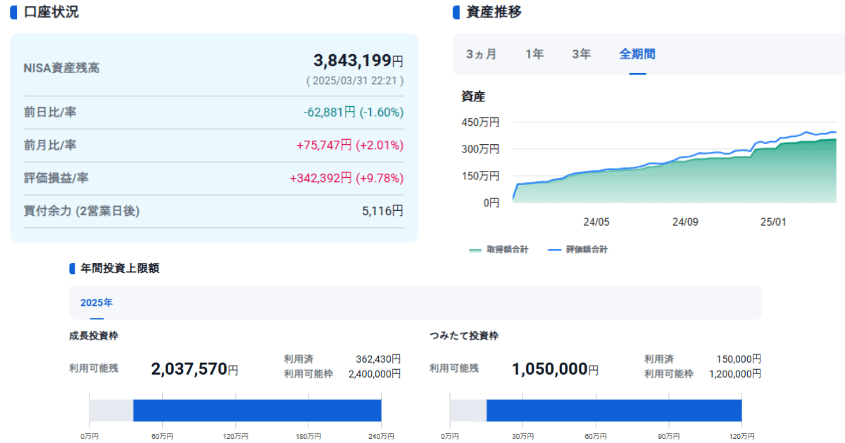Click the 240万円 bar axis label
Viewport: 845px width, 443px height.
(x=382, y=437)
